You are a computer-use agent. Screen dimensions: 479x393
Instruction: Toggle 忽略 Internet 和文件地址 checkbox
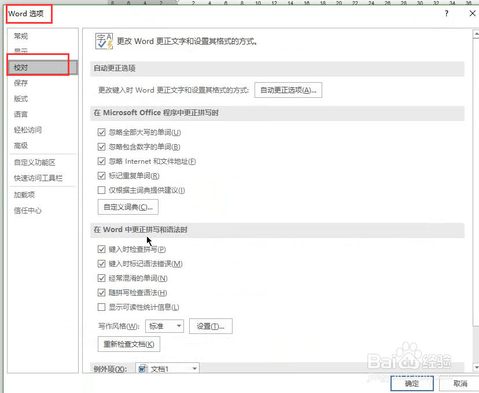[x=101, y=161]
